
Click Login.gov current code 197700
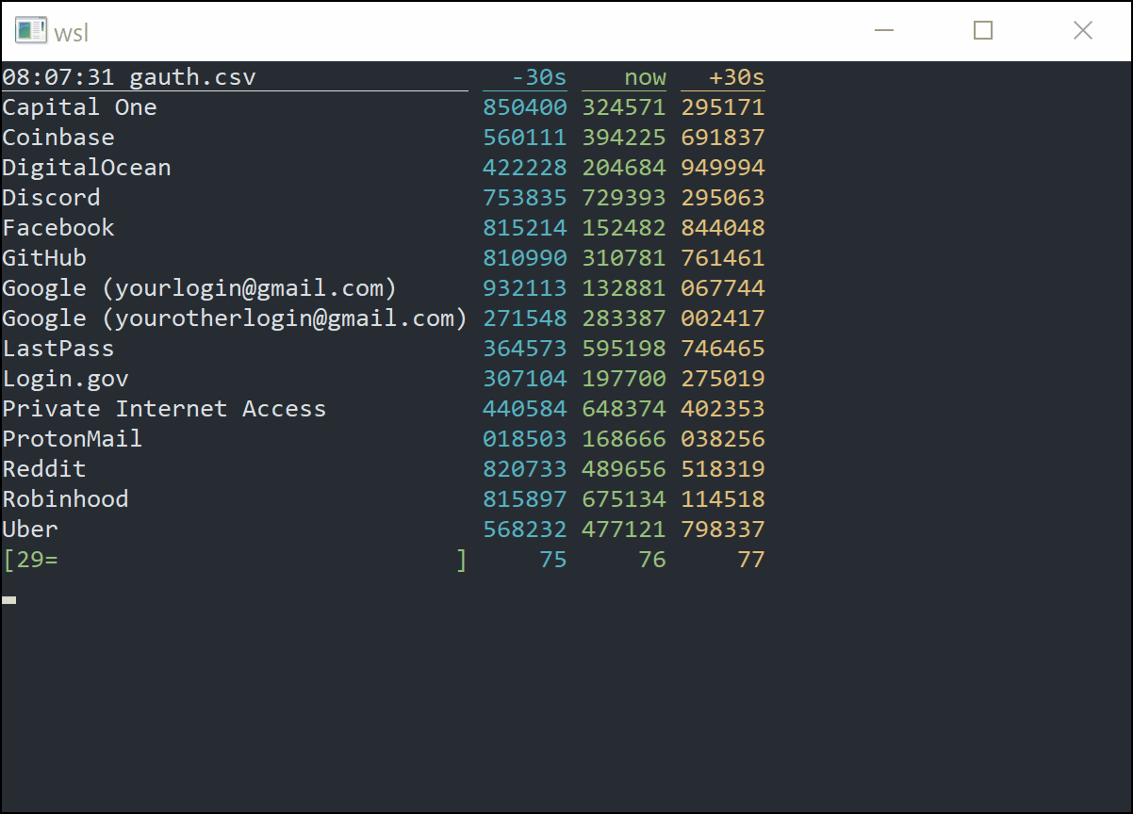click(x=624, y=379)
